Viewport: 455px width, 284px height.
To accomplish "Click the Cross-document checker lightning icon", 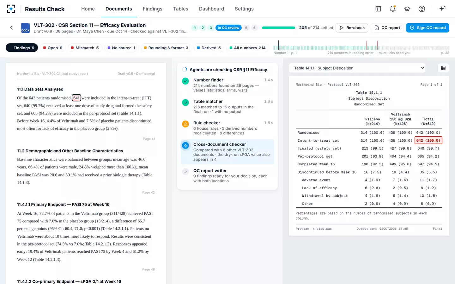I will tap(185, 145).
